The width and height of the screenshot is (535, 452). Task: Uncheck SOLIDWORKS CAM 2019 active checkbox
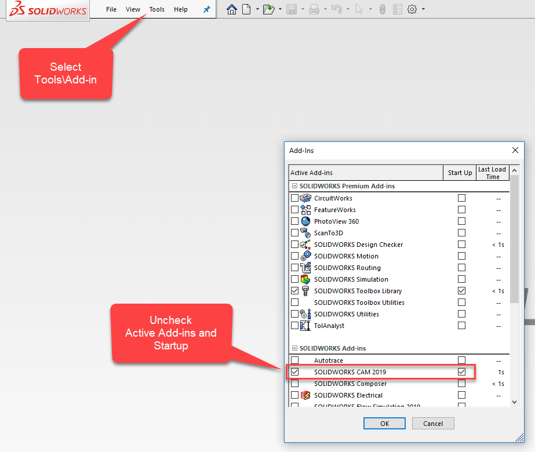295,372
